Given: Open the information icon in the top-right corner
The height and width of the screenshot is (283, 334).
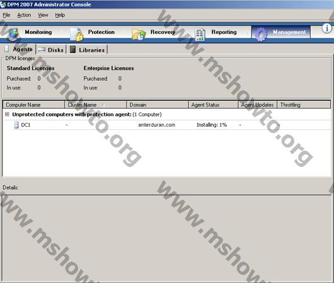Looking at the screenshot, I should click(327, 28).
